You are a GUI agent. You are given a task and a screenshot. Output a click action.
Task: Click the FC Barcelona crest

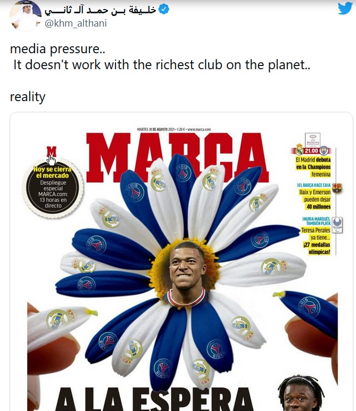[337, 188]
